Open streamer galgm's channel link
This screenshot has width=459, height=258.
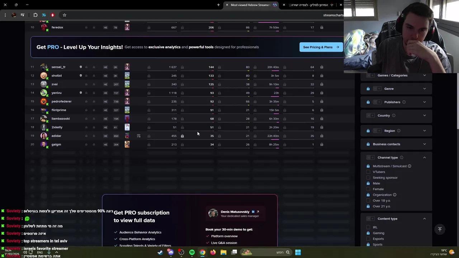[x=56, y=144]
